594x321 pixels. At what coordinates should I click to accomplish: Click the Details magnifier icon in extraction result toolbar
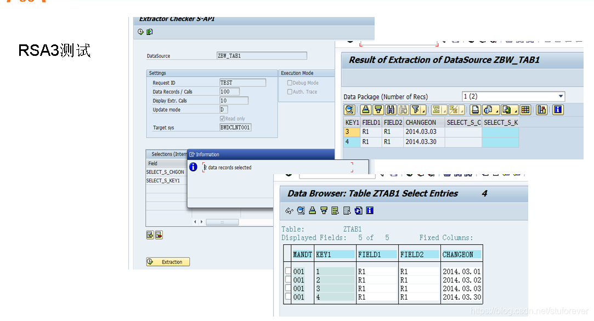[x=349, y=110]
